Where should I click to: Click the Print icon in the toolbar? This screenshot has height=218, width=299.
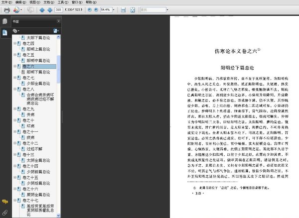coord(7,10)
